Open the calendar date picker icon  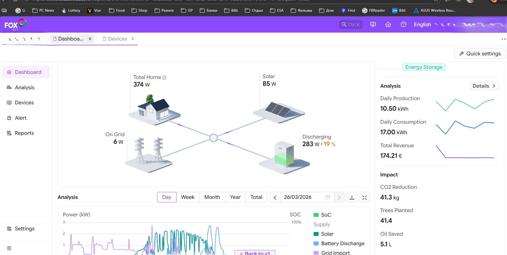(x=328, y=197)
